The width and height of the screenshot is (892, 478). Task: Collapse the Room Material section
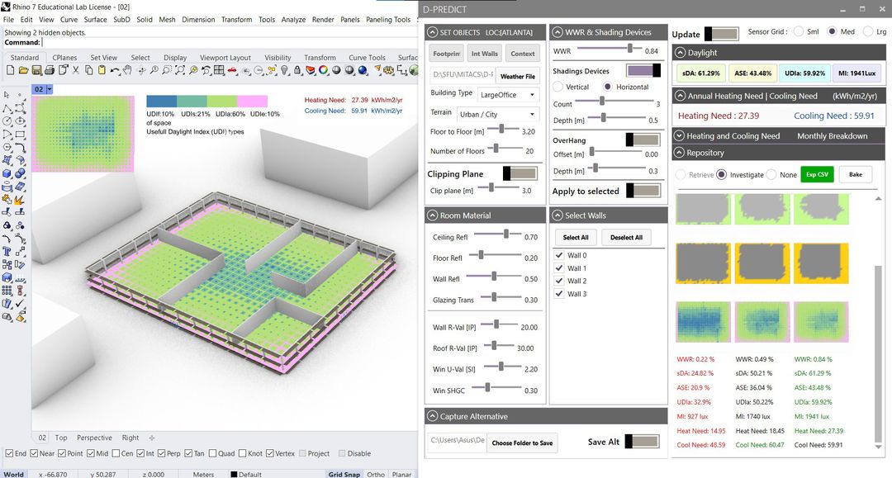pyautogui.click(x=433, y=215)
